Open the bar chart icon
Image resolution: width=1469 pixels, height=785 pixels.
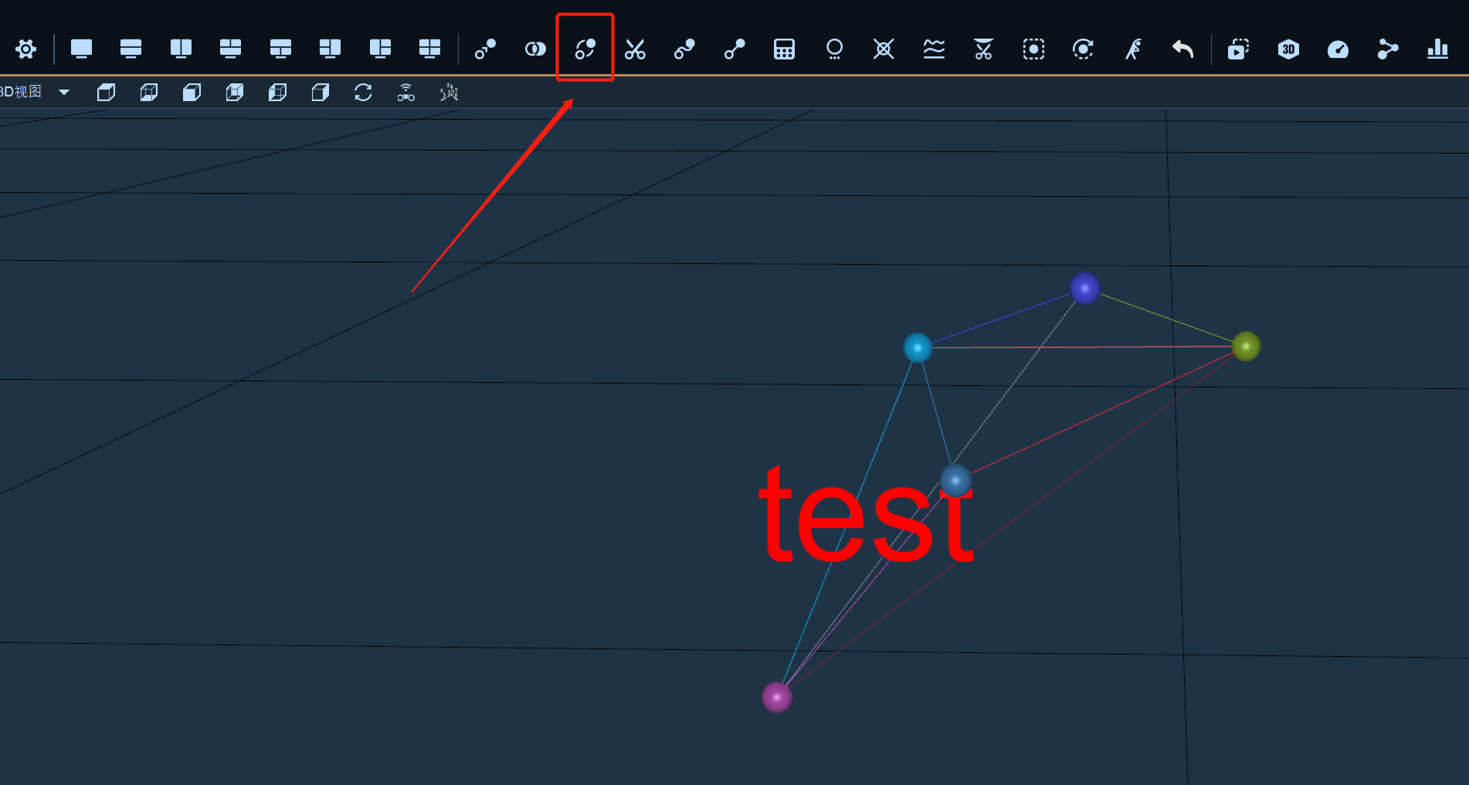pos(1437,49)
